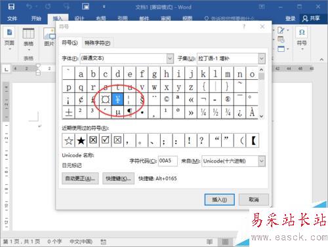Open the 开始 (Home) ribbon tab
Viewport: 328px width, 247px height.
tap(36, 18)
